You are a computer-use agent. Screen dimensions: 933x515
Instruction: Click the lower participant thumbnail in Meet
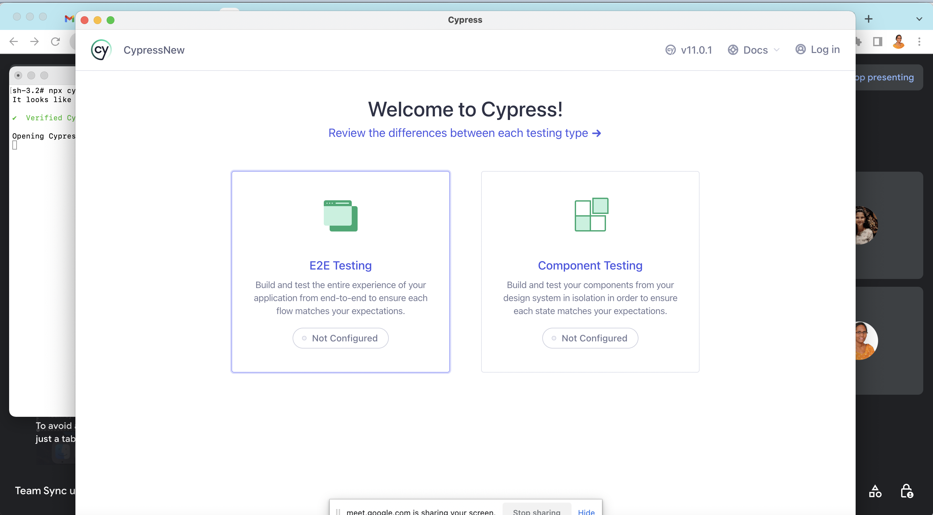pos(889,340)
